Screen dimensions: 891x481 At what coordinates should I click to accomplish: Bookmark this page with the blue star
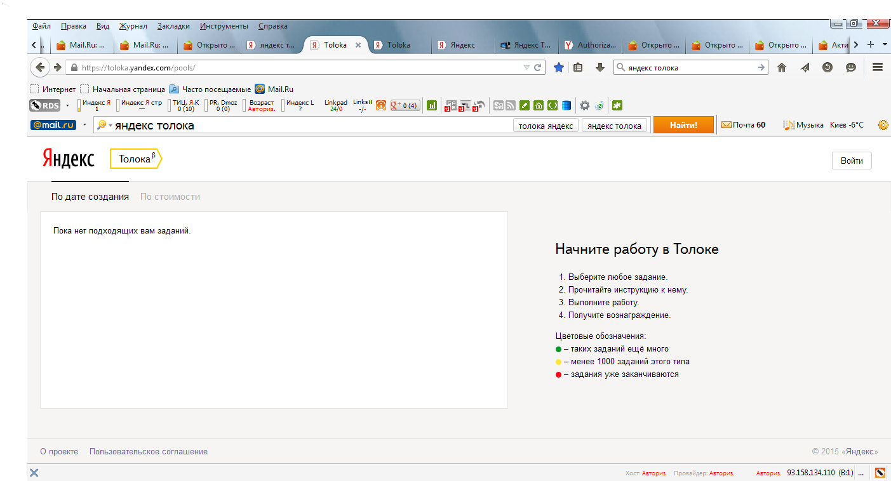(559, 67)
